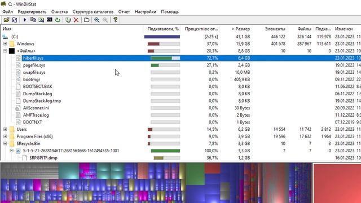Open help with question mark icon

click(115, 20)
